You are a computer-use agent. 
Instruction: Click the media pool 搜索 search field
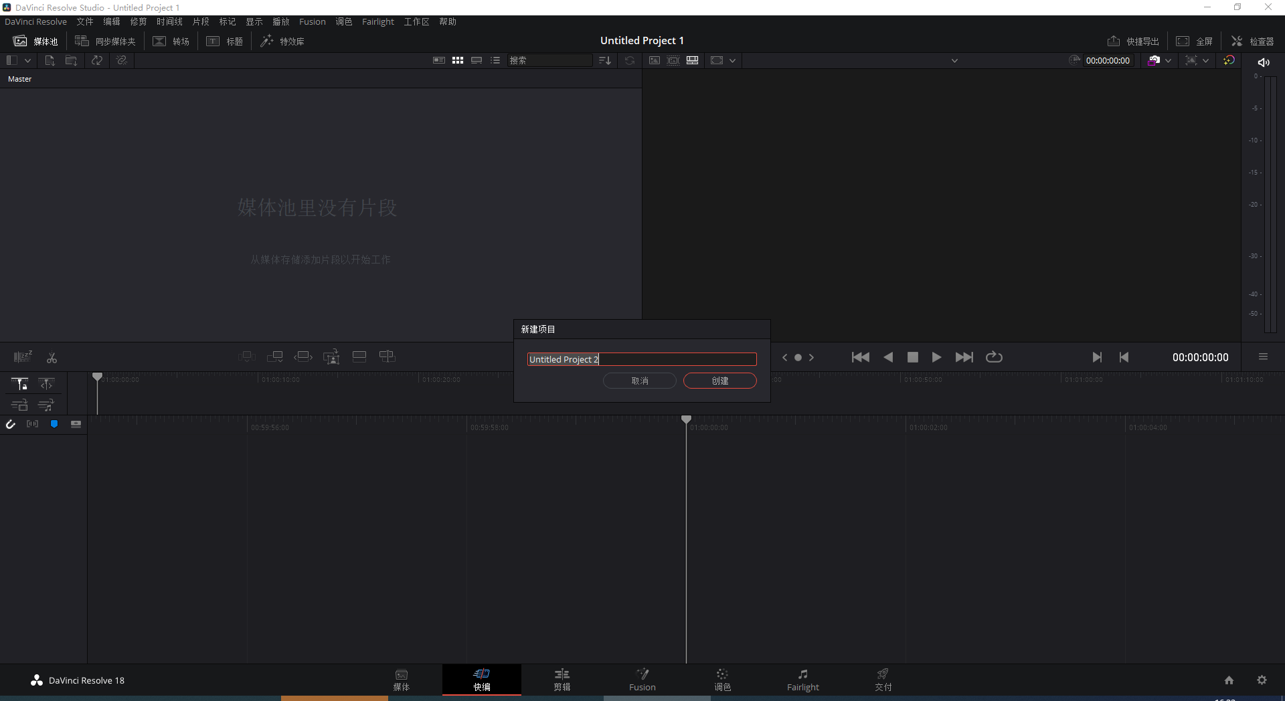[x=549, y=60]
